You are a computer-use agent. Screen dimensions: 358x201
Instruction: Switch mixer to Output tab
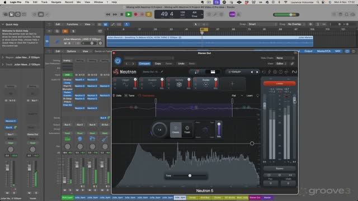[x=308, y=51]
